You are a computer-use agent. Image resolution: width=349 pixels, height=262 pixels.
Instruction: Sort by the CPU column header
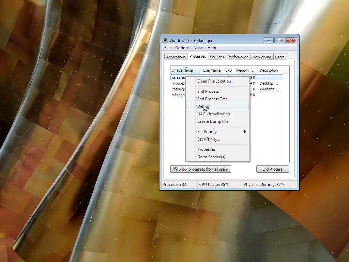click(x=228, y=70)
